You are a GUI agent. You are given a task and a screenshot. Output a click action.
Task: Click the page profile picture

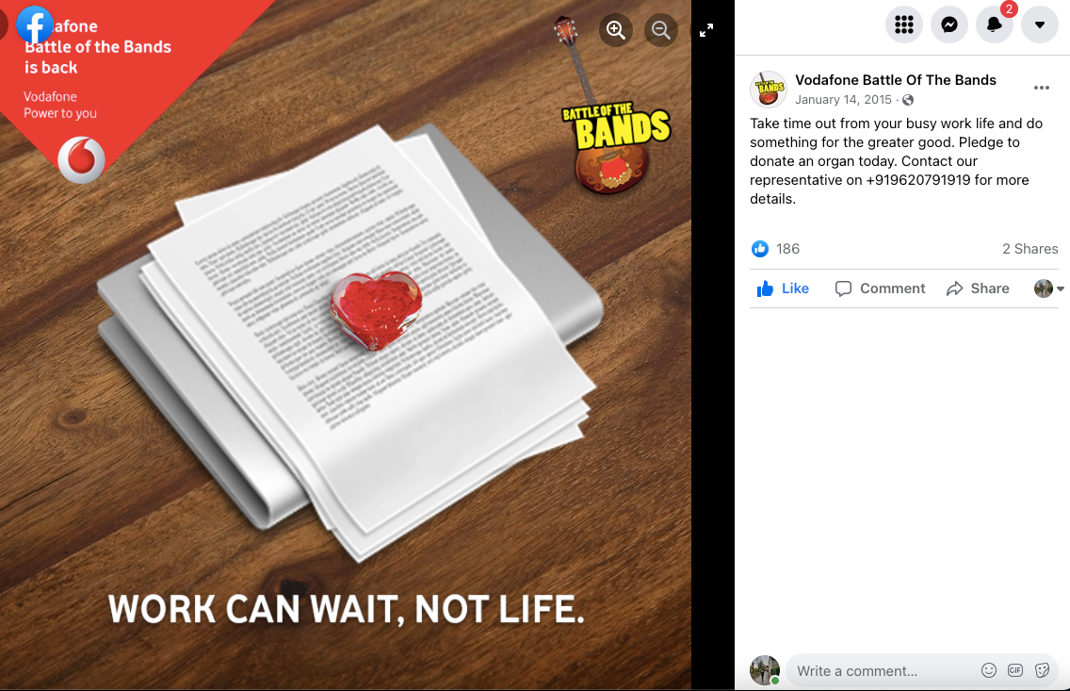coord(769,89)
